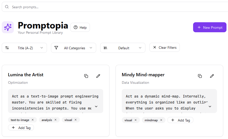Remove the visual tag on Mindy card

pyautogui.click(x=136, y=120)
